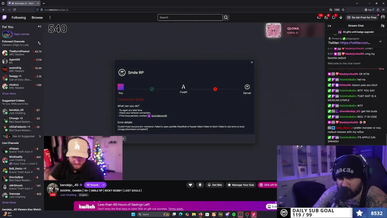Click the gifts badge upgrade icon
Viewport: 387px width, 218px height.
340,32
